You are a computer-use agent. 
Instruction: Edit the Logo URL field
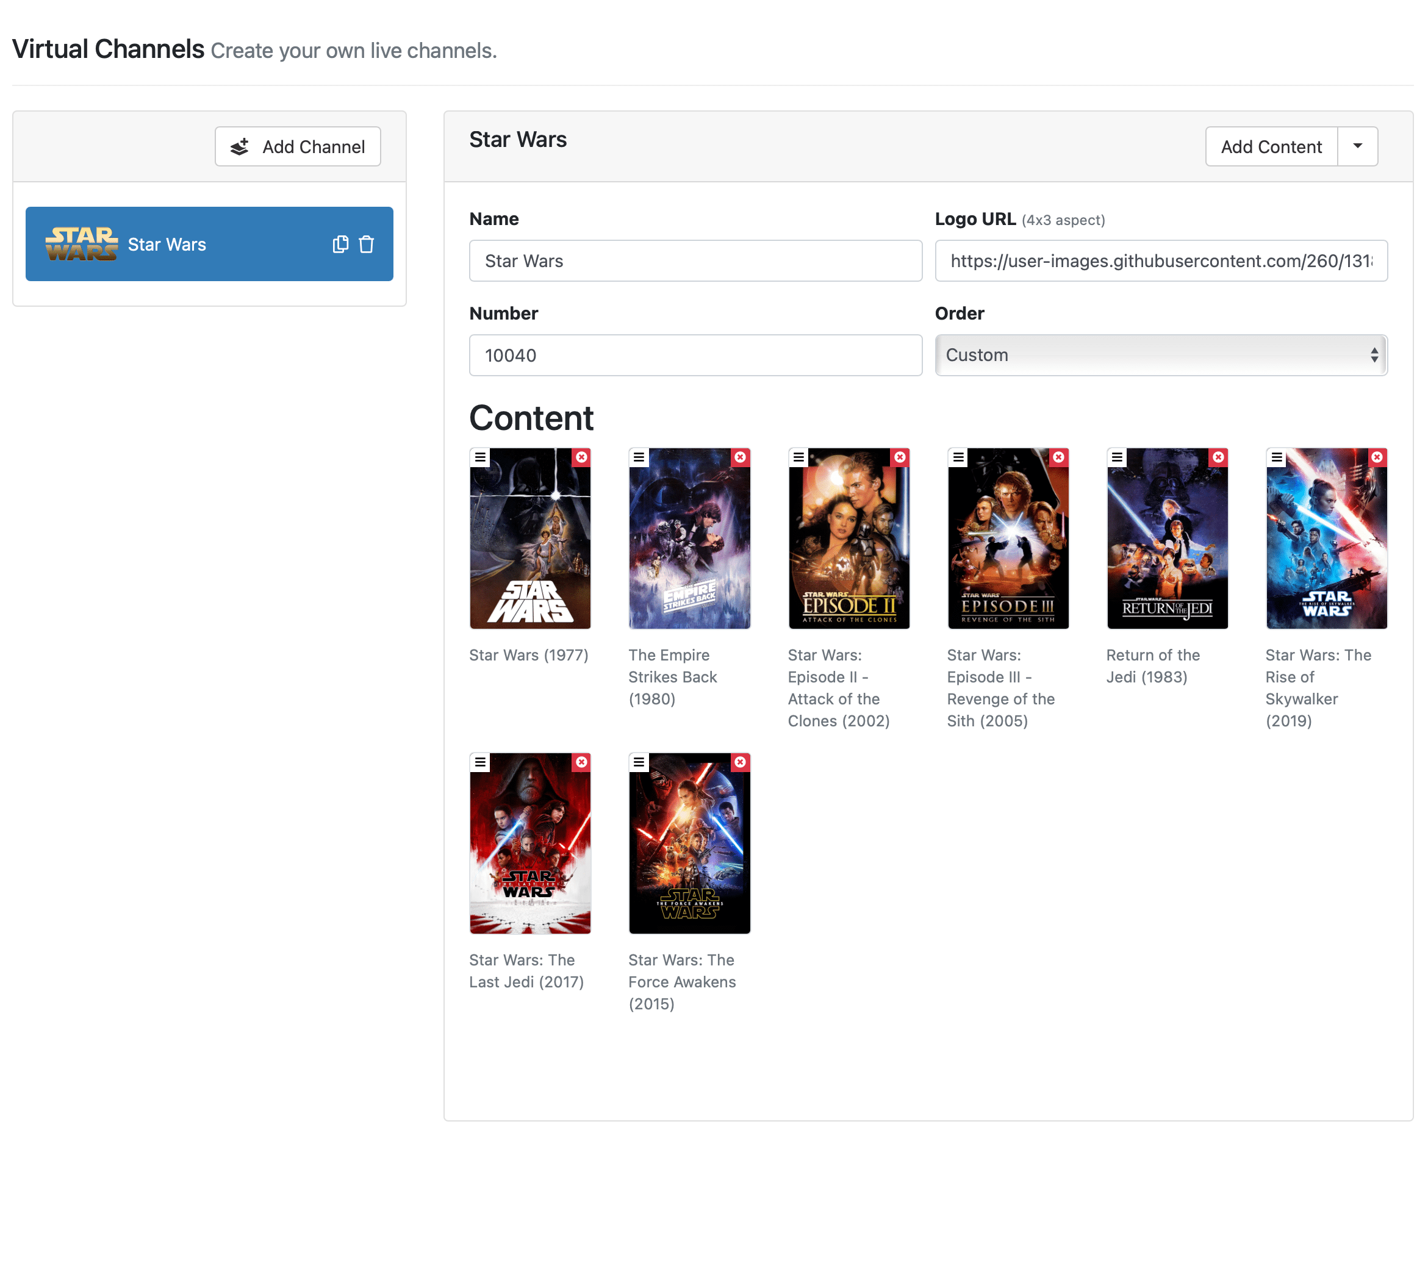pos(1161,260)
